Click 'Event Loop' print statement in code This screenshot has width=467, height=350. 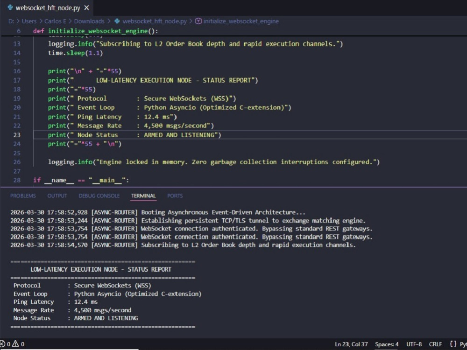170,107
